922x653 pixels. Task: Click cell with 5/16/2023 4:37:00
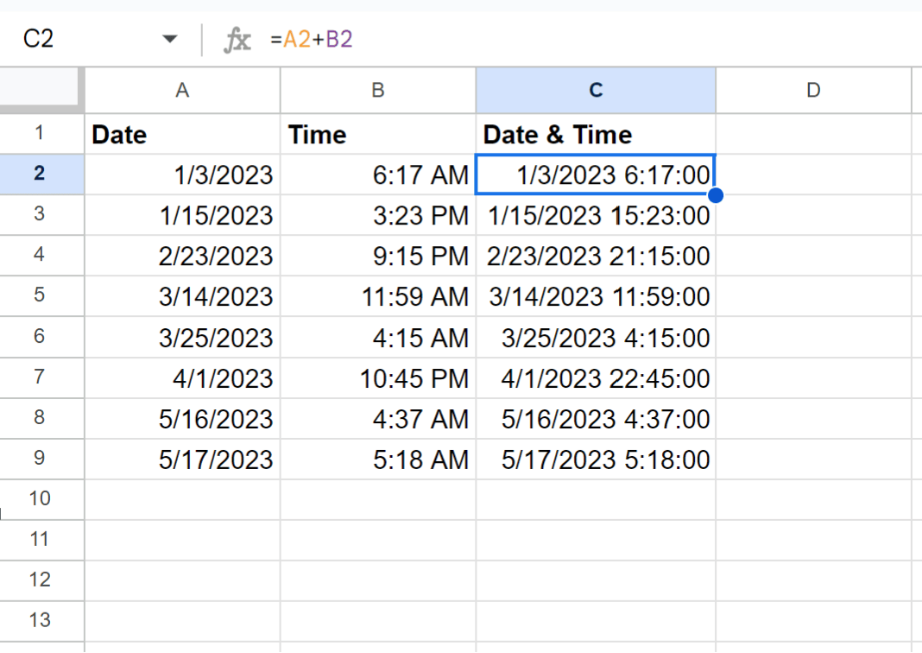596,419
